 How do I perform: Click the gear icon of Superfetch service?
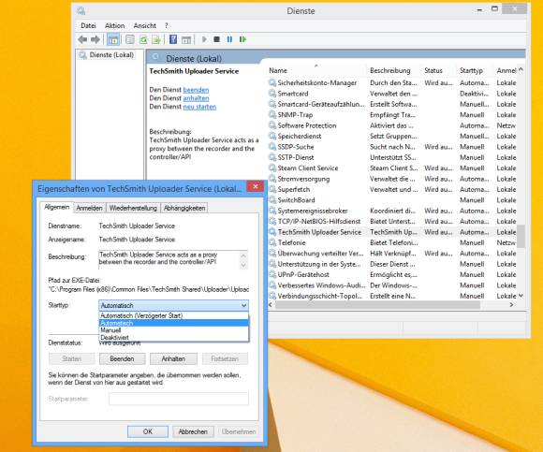tap(272, 189)
